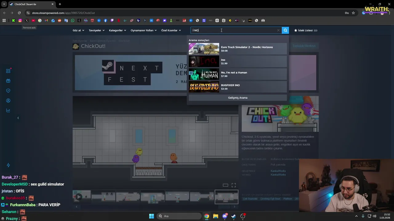The width and height of the screenshot is (394, 221).
Task: Click Gelişmiş Arama advanced search button
Action: tap(238, 98)
